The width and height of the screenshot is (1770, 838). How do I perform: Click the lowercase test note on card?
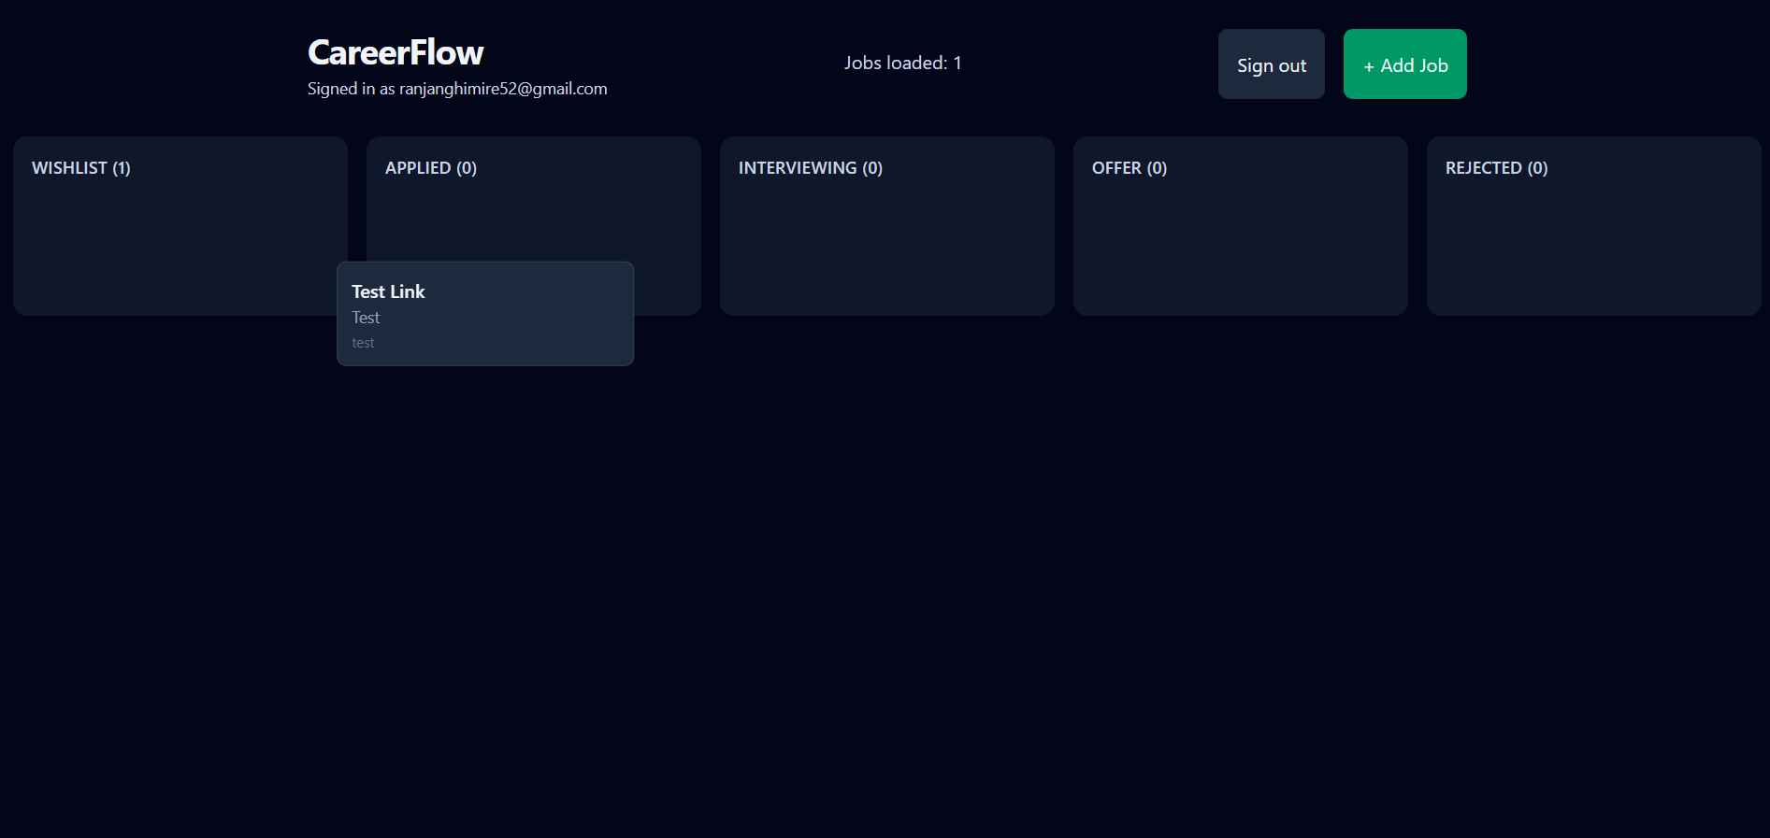tap(363, 343)
